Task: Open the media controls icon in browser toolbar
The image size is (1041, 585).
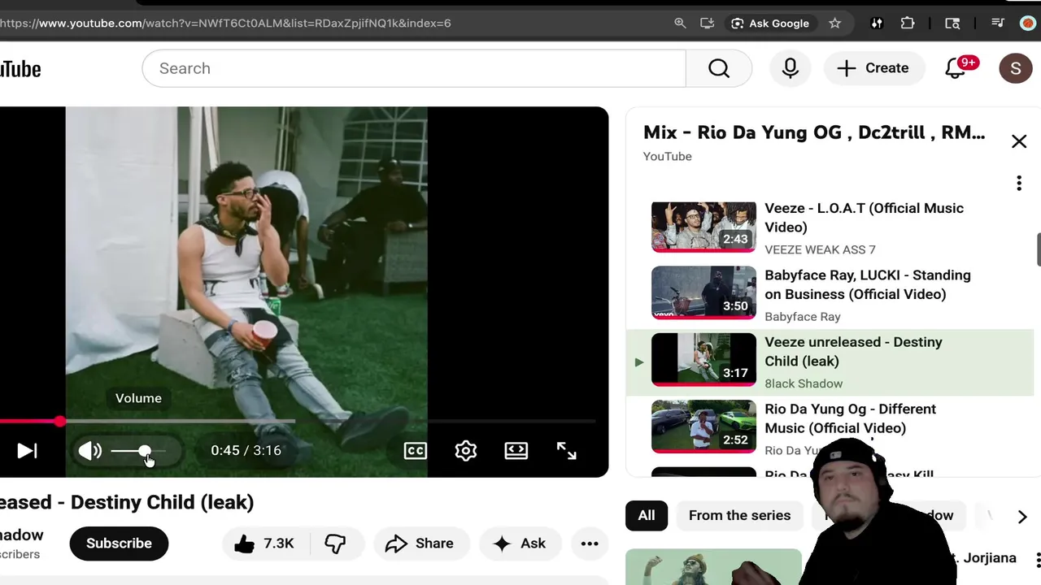Action: point(998,24)
